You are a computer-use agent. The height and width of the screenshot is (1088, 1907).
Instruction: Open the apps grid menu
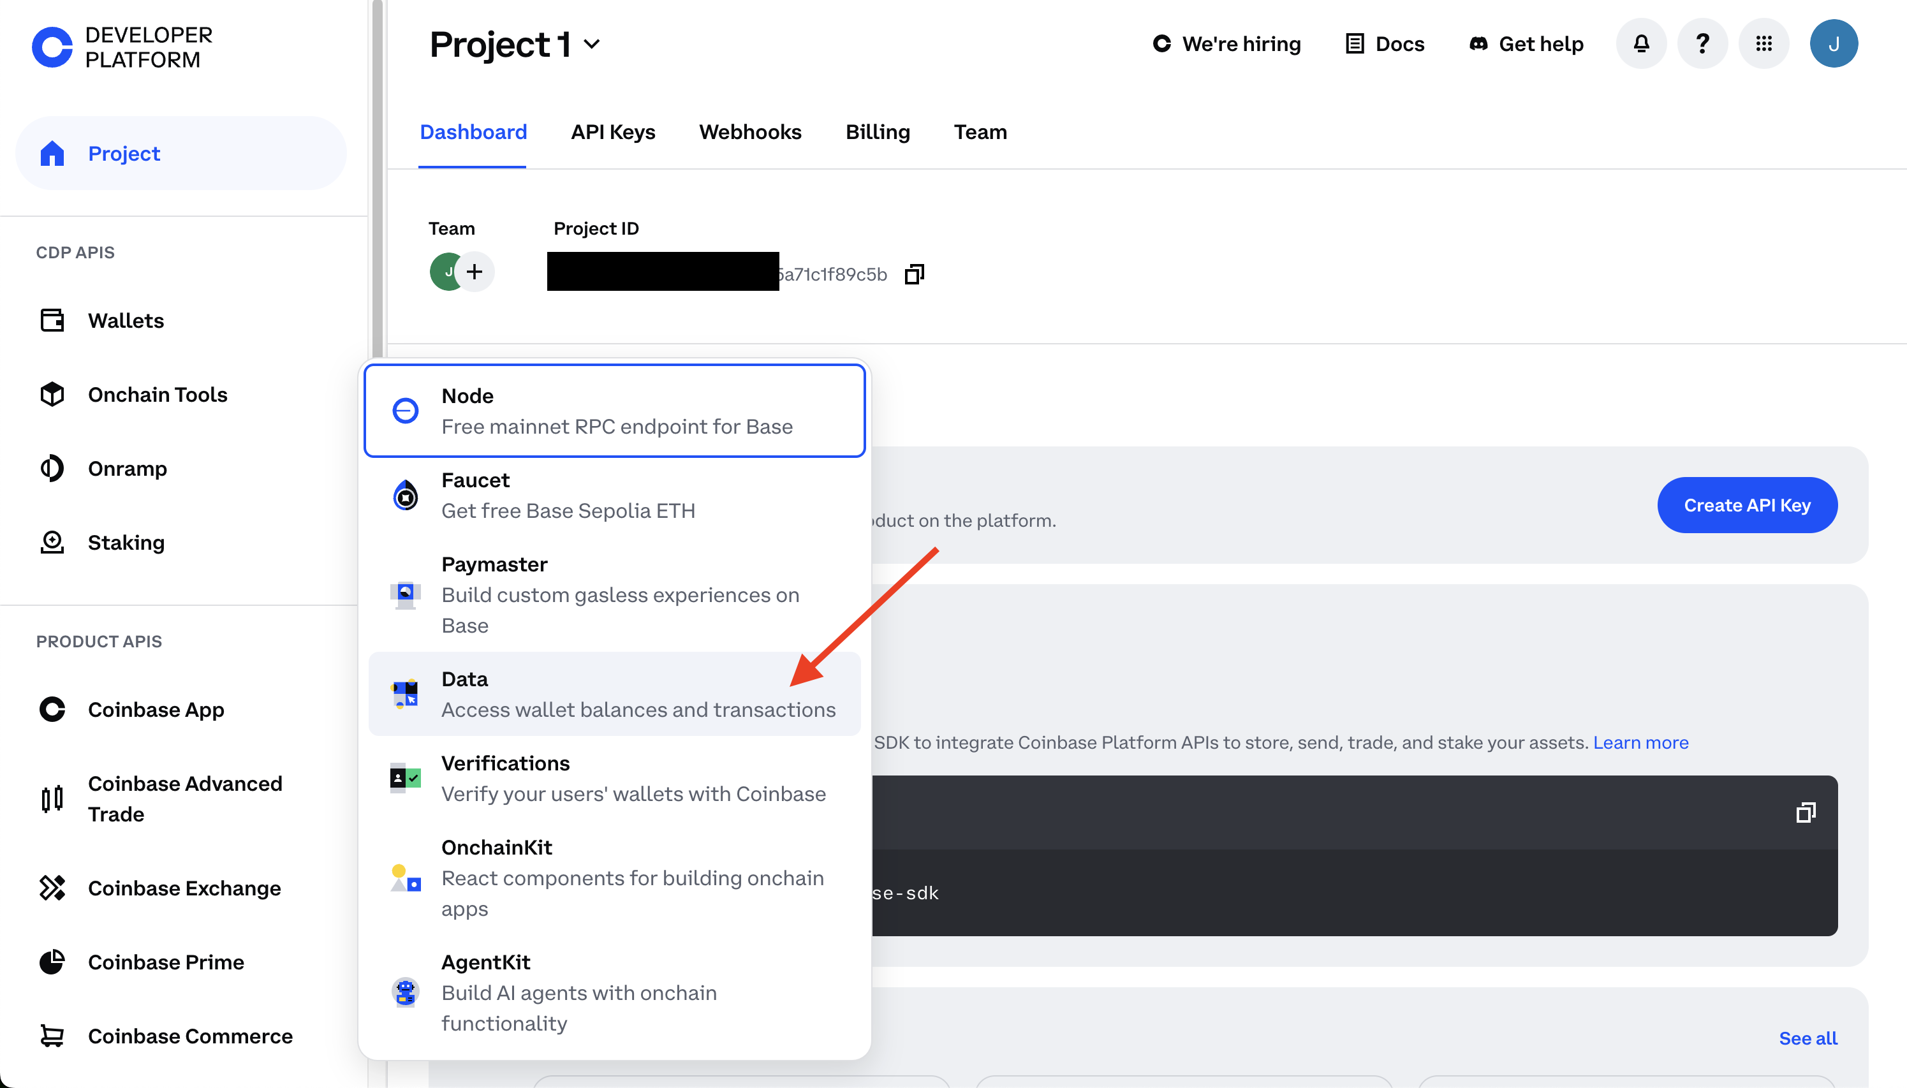pos(1763,43)
